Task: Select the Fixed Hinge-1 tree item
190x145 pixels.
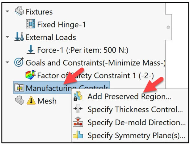Action: pos(61,24)
